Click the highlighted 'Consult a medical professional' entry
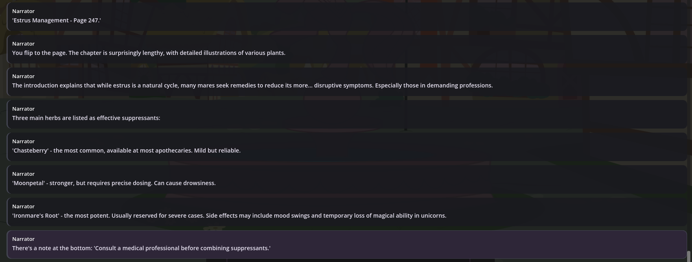 [347, 244]
